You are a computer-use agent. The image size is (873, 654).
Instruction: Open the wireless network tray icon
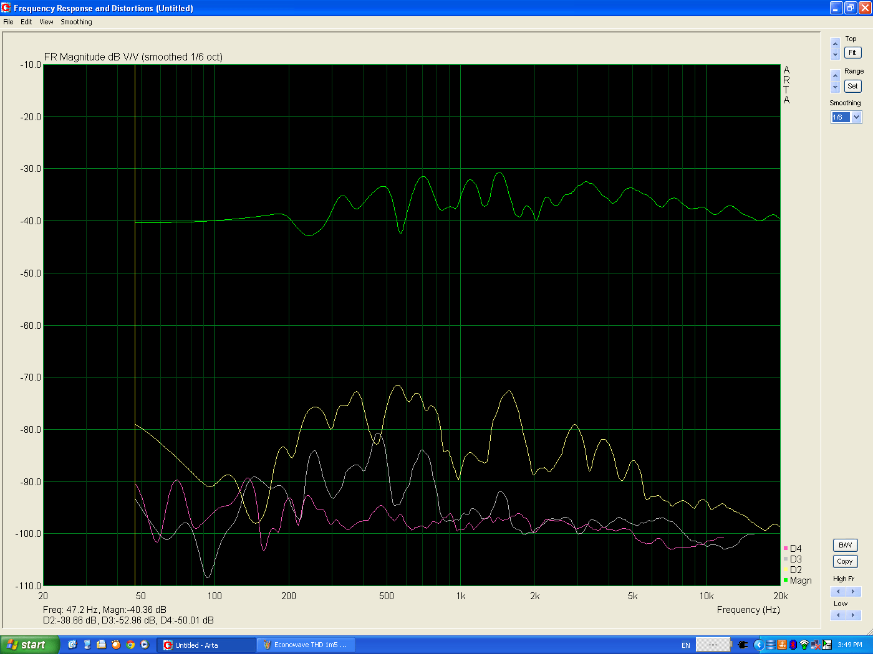pos(804,645)
